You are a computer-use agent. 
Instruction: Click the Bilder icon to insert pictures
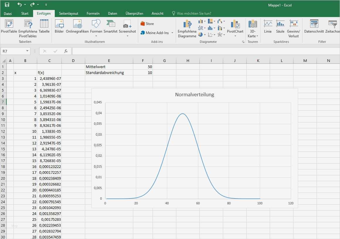[x=59, y=26]
